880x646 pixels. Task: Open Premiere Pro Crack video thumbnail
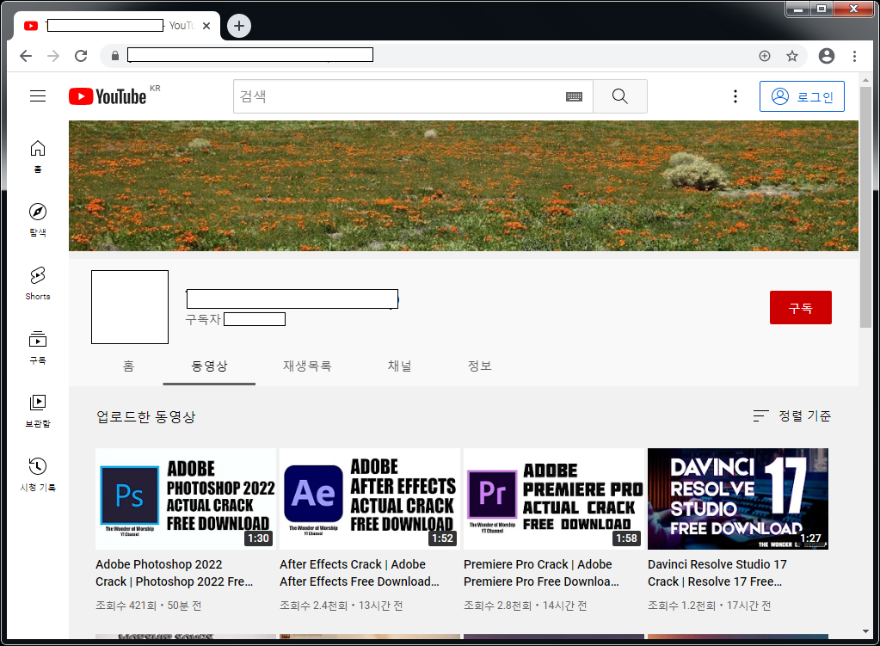[x=554, y=498]
